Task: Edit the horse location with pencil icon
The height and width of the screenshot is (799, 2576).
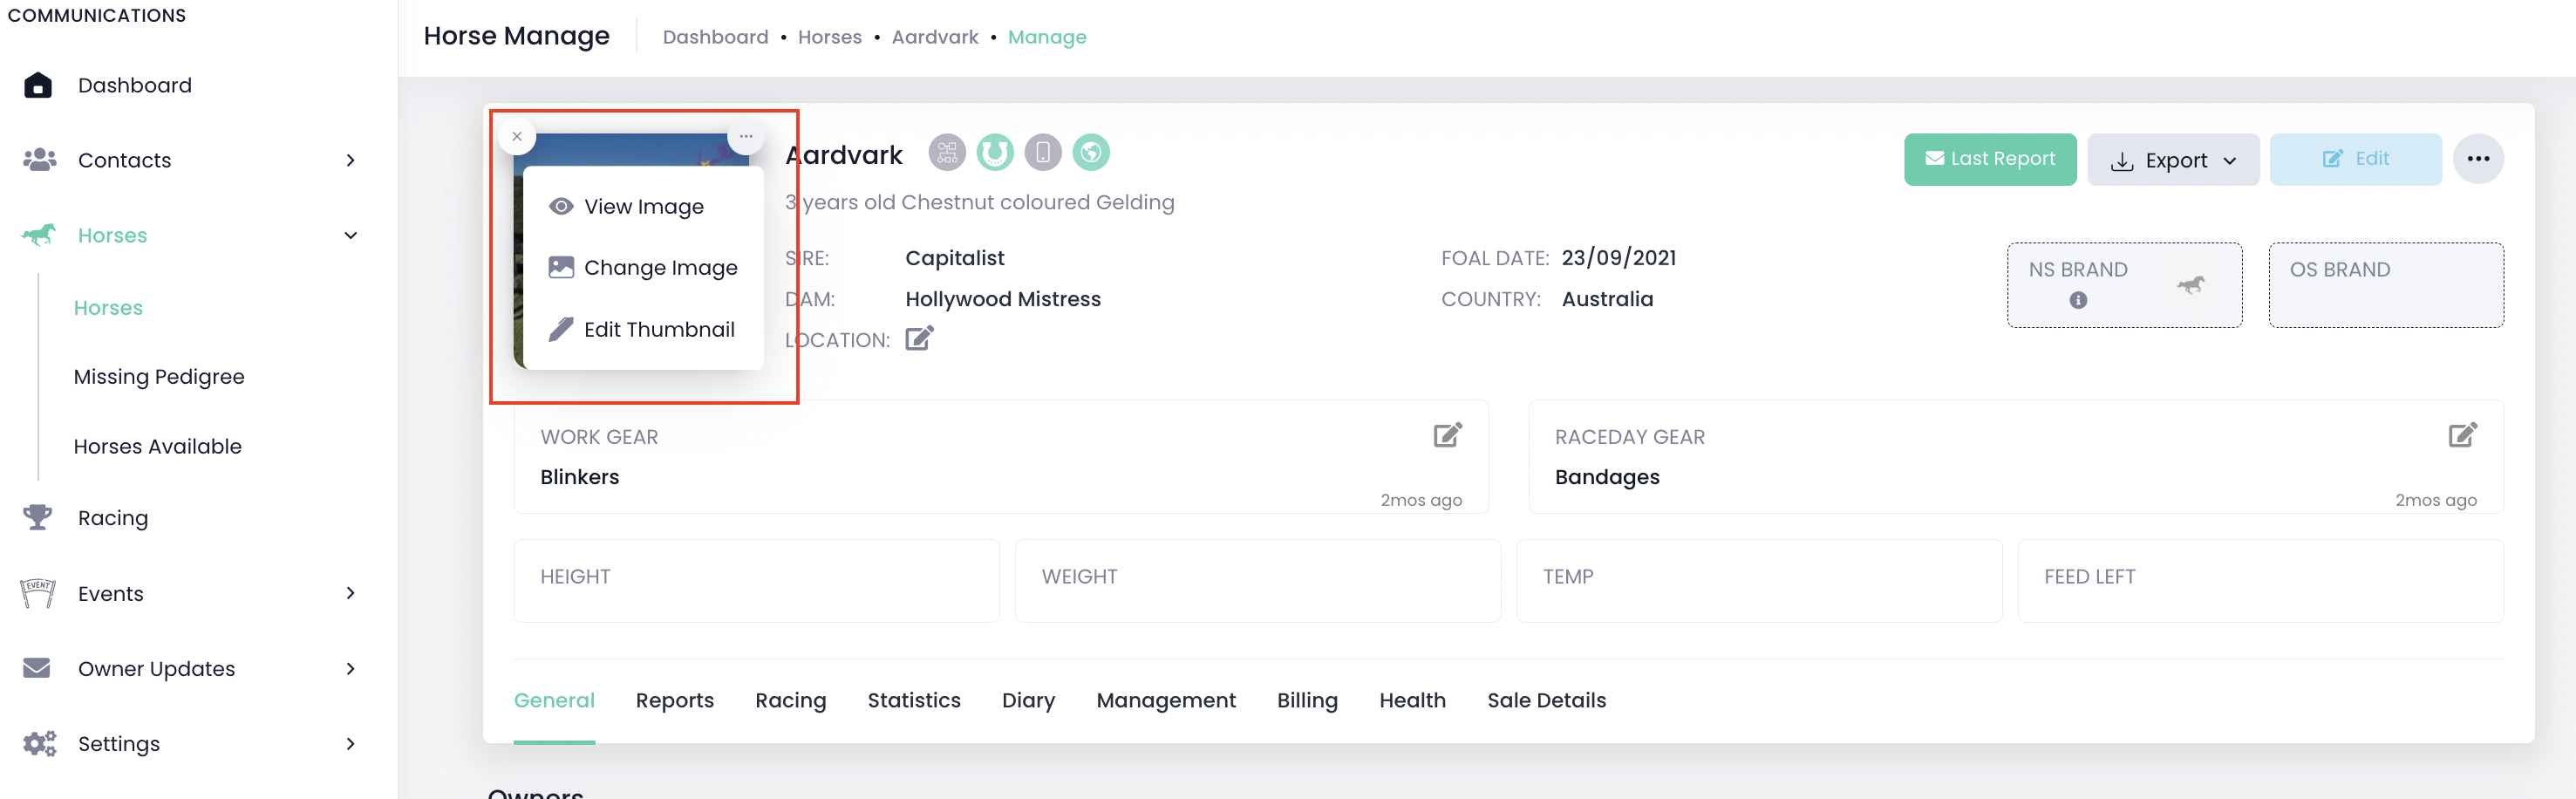Action: click(x=918, y=339)
